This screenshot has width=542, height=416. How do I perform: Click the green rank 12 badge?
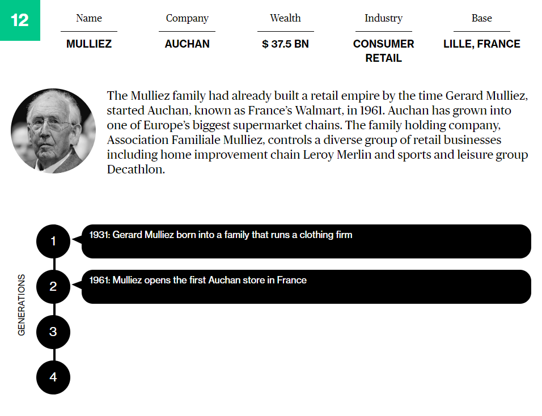coord(20,20)
